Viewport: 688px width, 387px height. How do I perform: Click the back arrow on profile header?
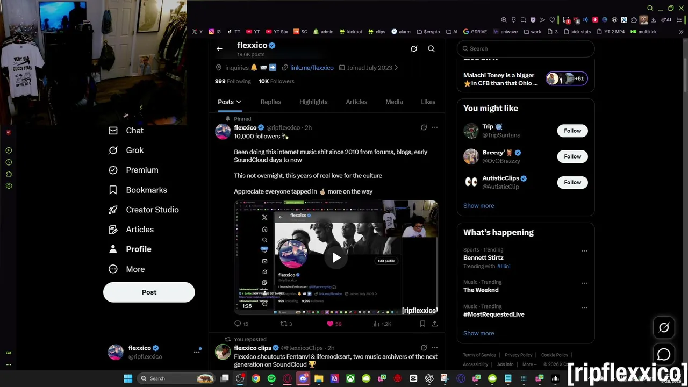219,49
